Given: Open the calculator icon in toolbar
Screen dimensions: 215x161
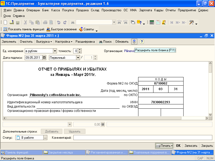Looking at the screenshot, I should click(152, 22).
